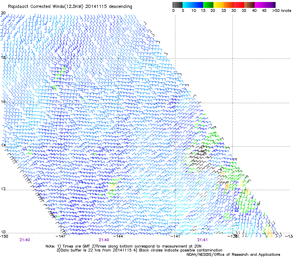The image size is (293, 257).
Task: Click the note line starting 'Note: 1) Times are GMT'
Action: pyautogui.click(x=124, y=246)
